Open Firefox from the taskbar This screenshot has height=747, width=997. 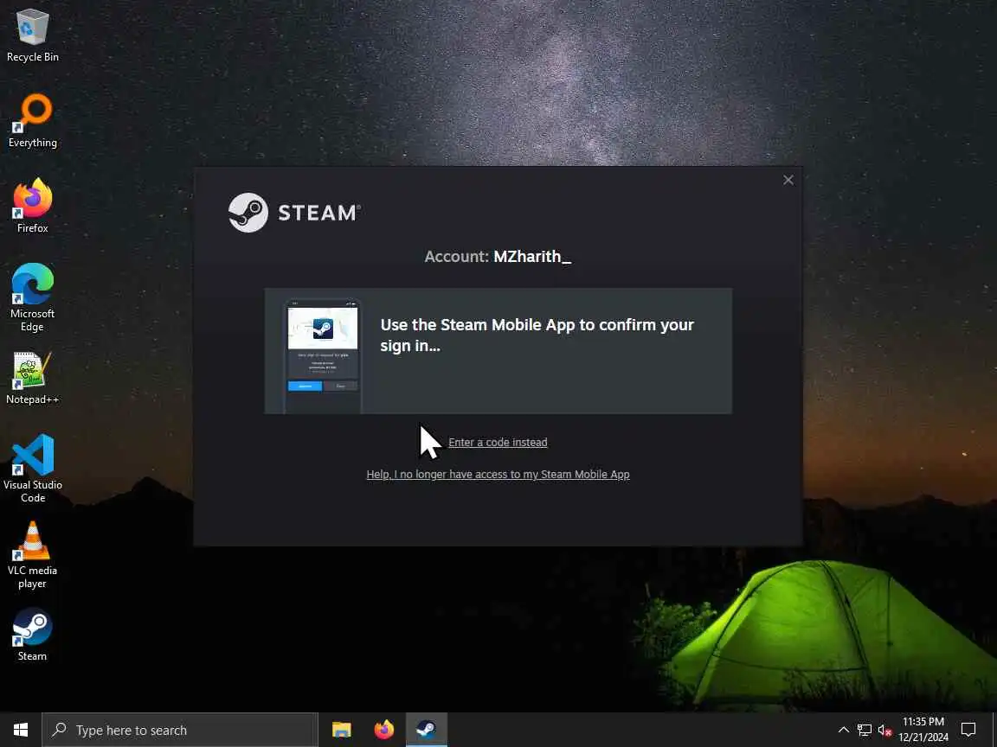384,730
